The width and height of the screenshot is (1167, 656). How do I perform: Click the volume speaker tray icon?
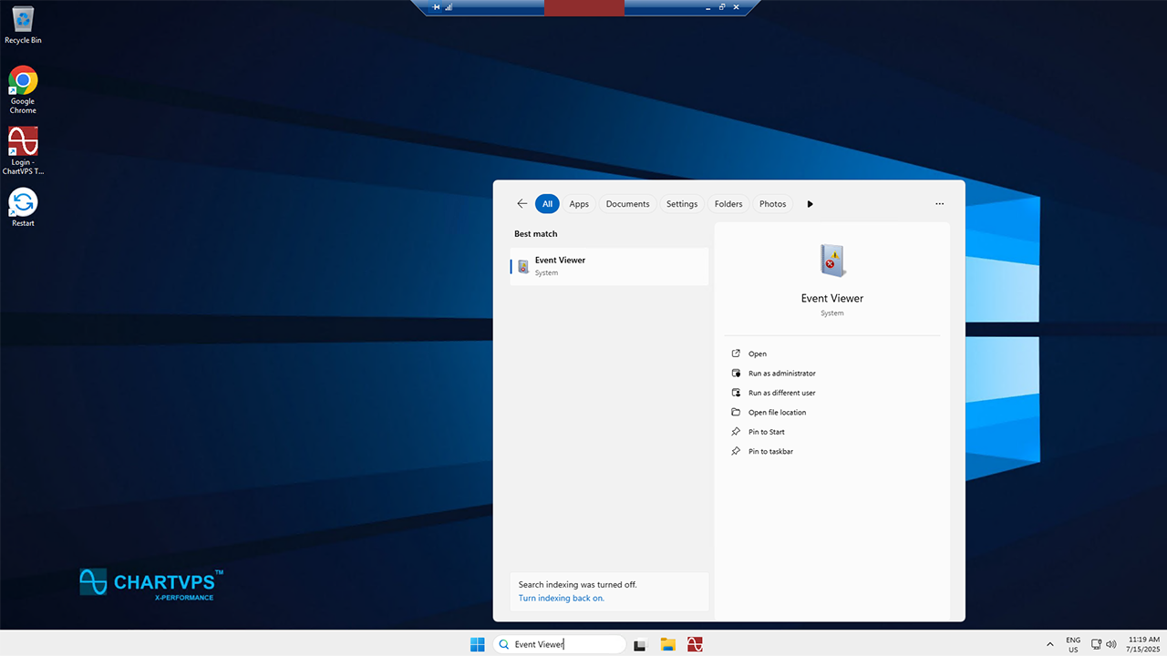tap(1110, 644)
